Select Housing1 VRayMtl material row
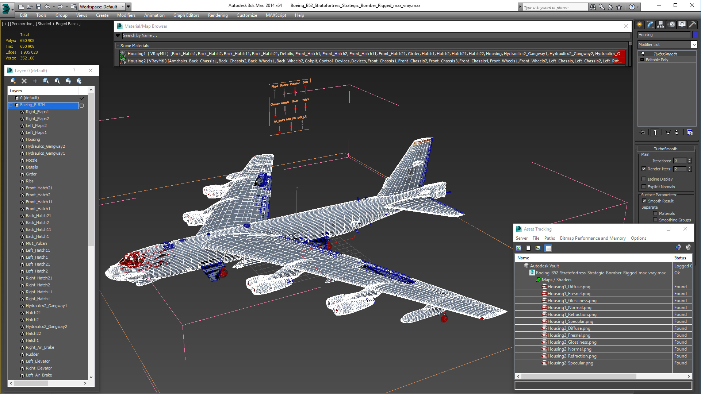701x394 pixels. 372,54
